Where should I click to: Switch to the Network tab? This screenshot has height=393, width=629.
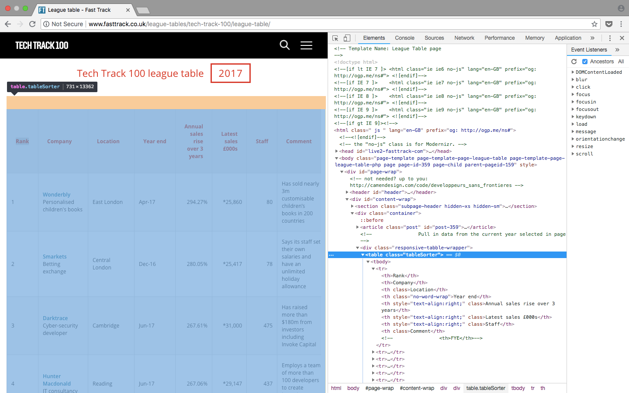tap(464, 38)
